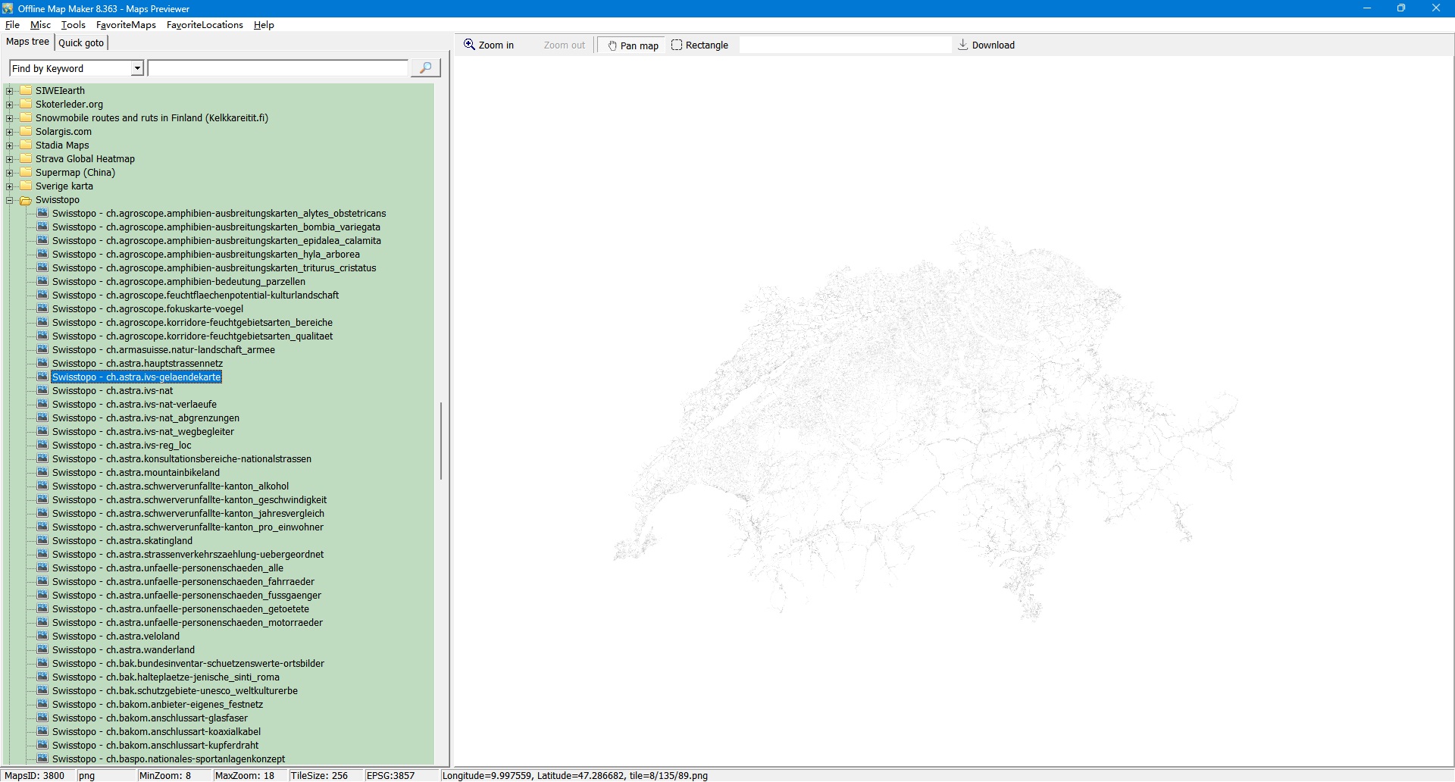Click the Strava Global Heatmap folder icon

click(26, 159)
